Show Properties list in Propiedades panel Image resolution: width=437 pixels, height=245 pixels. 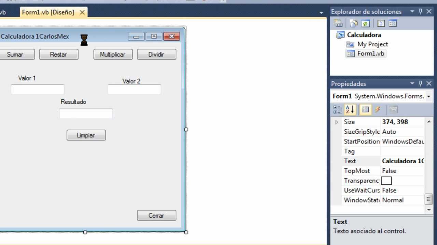[365, 110]
